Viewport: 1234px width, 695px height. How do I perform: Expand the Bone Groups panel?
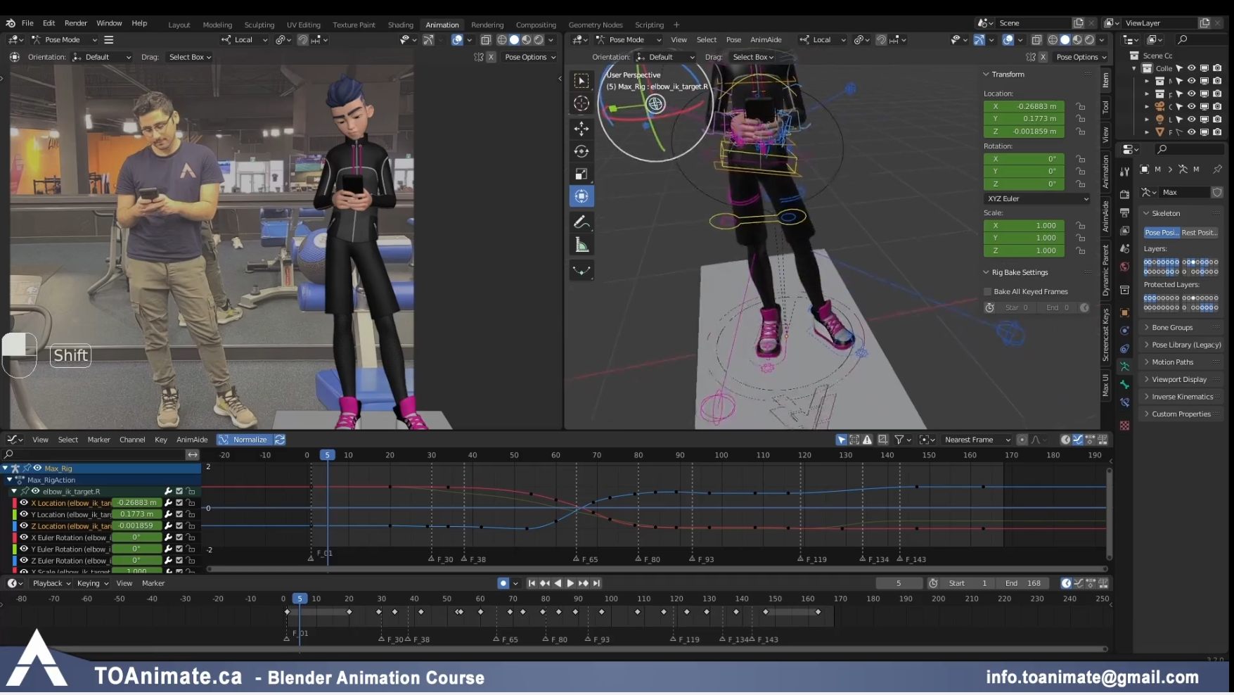[x=1147, y=328]
